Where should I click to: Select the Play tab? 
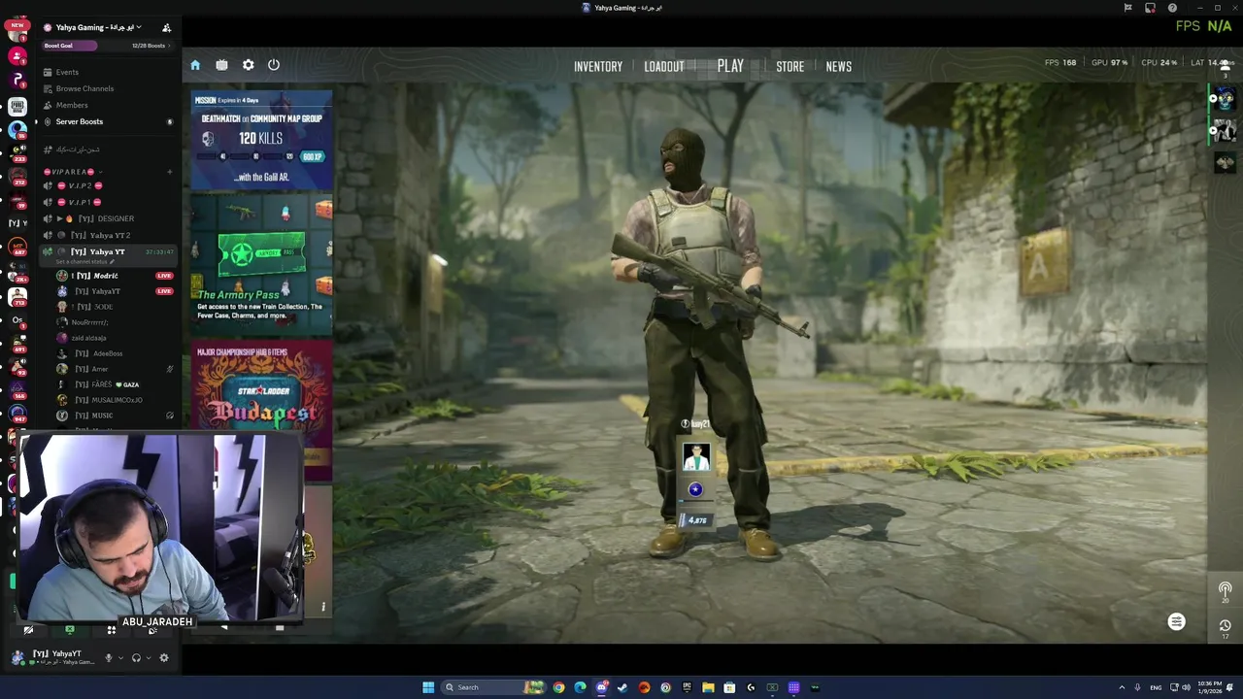pyautogui.click(x=730, y=66)
